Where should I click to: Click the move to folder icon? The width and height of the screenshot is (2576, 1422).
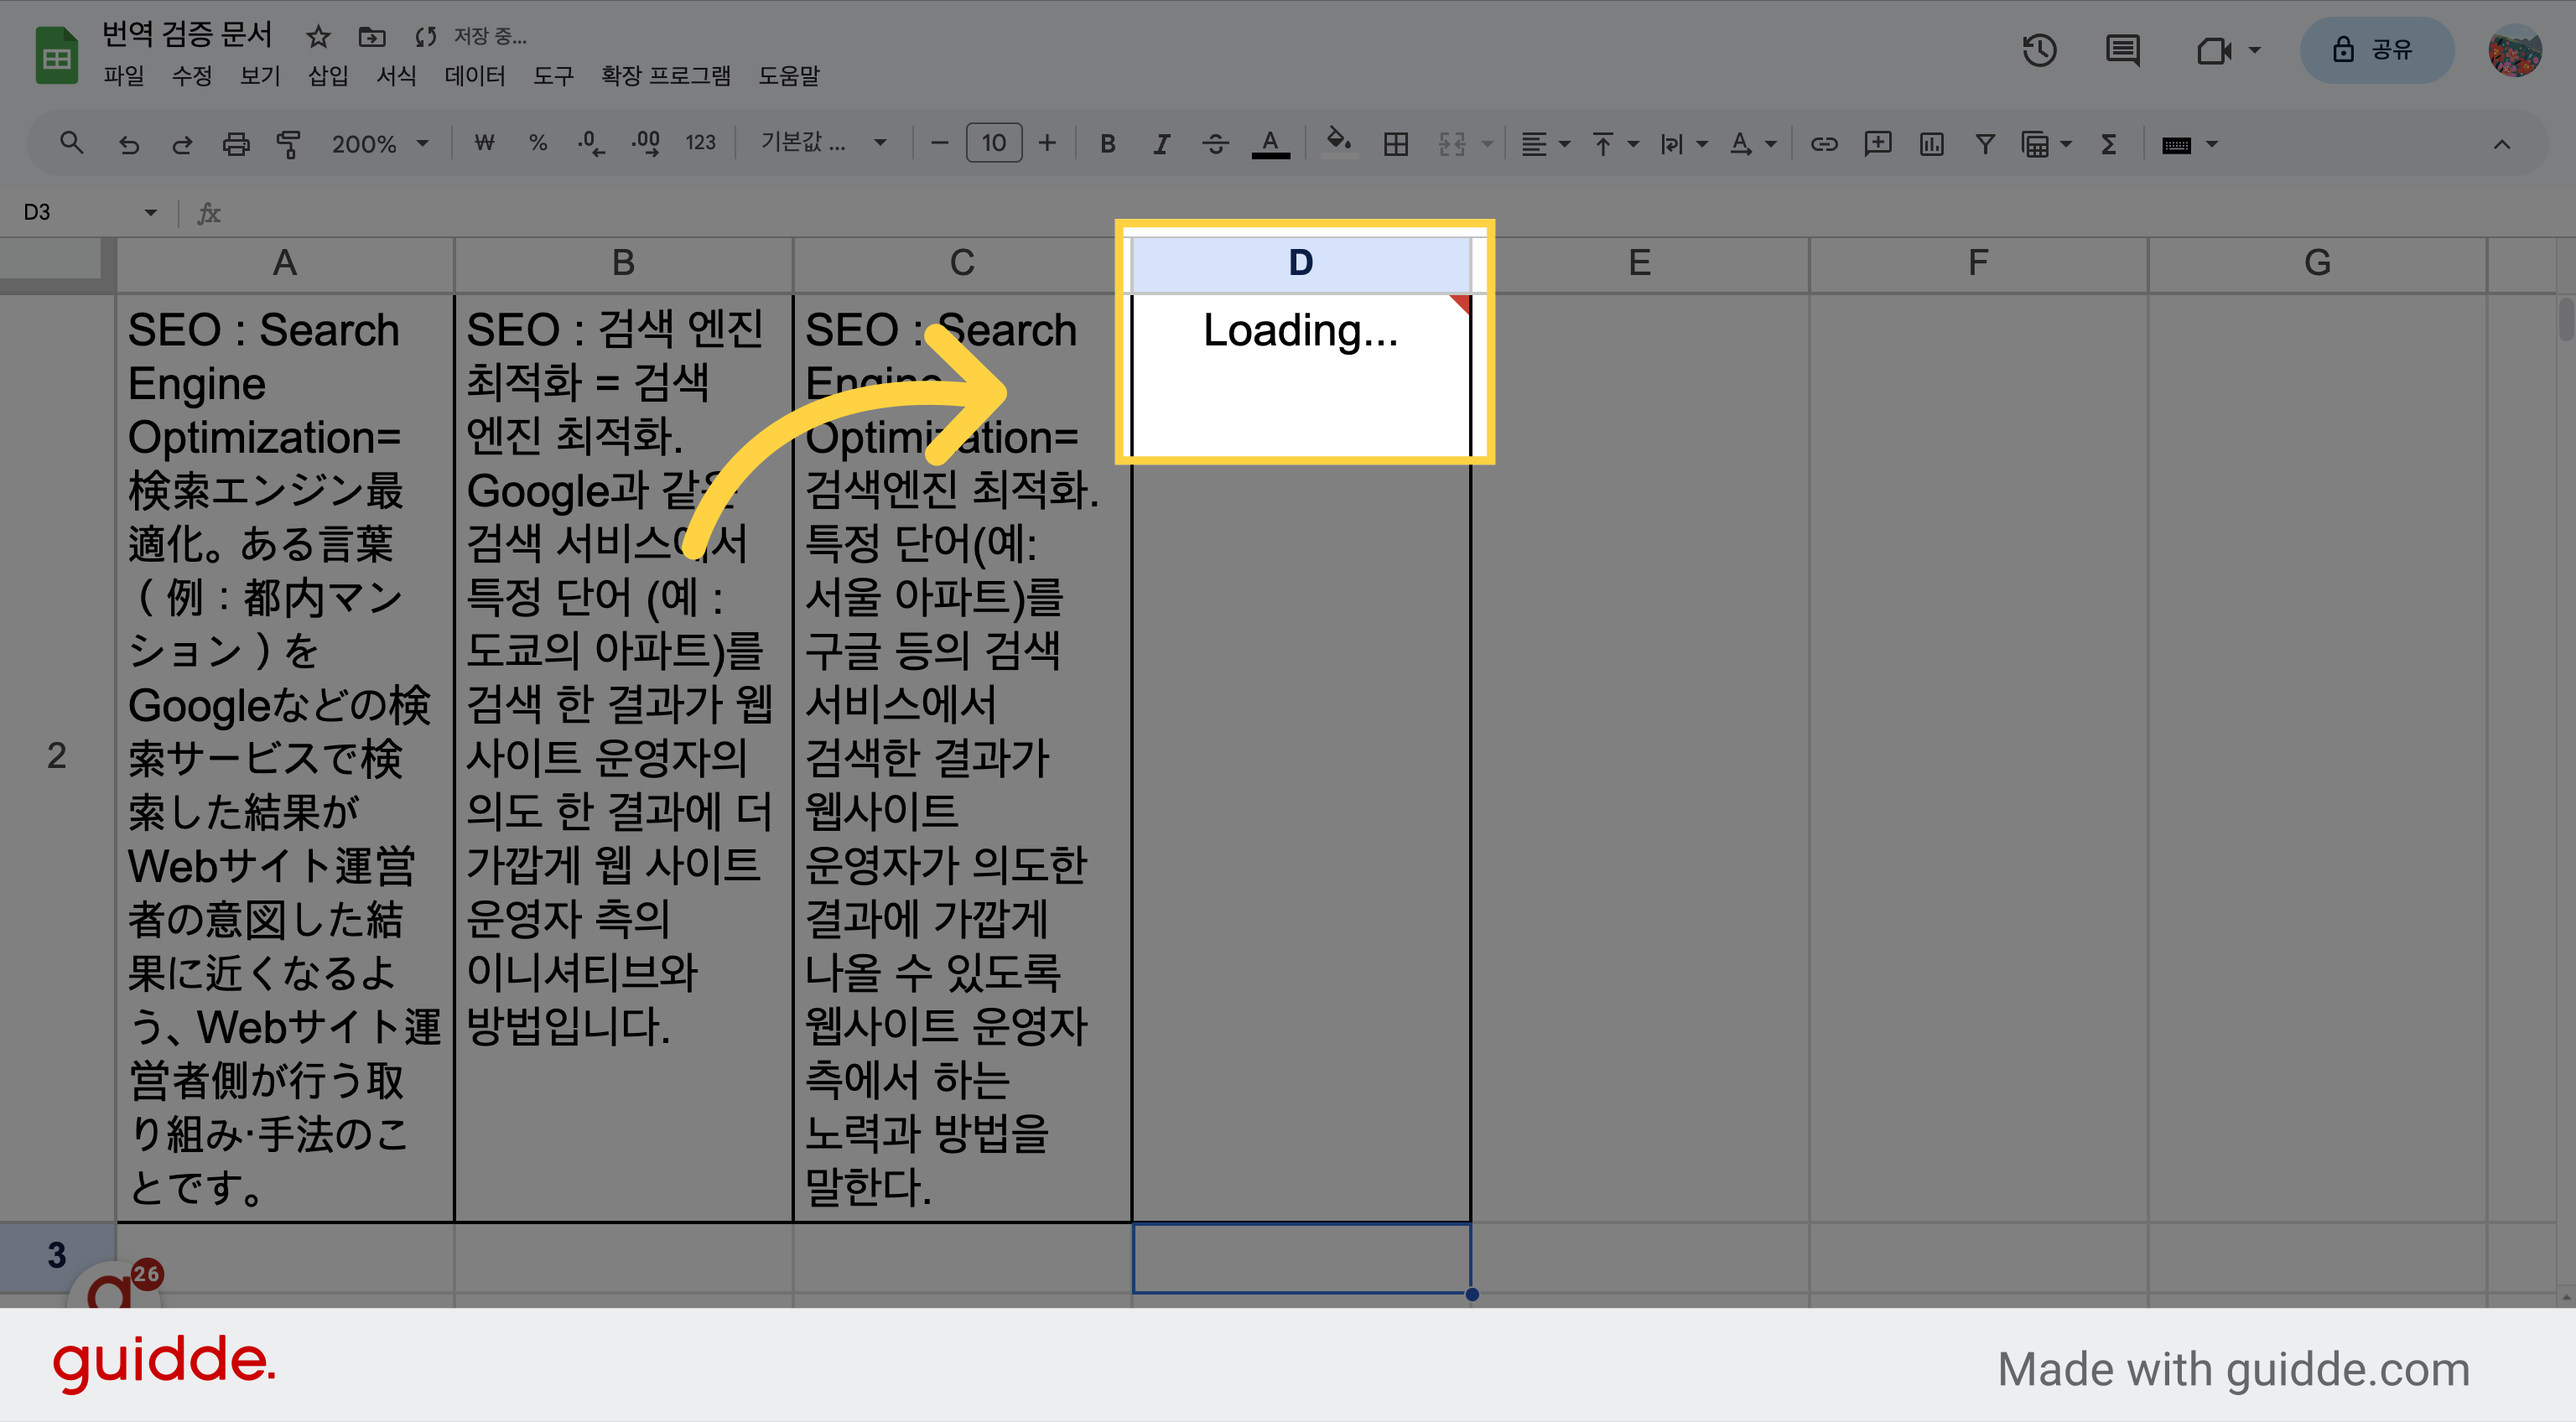(x=372, y=37)
